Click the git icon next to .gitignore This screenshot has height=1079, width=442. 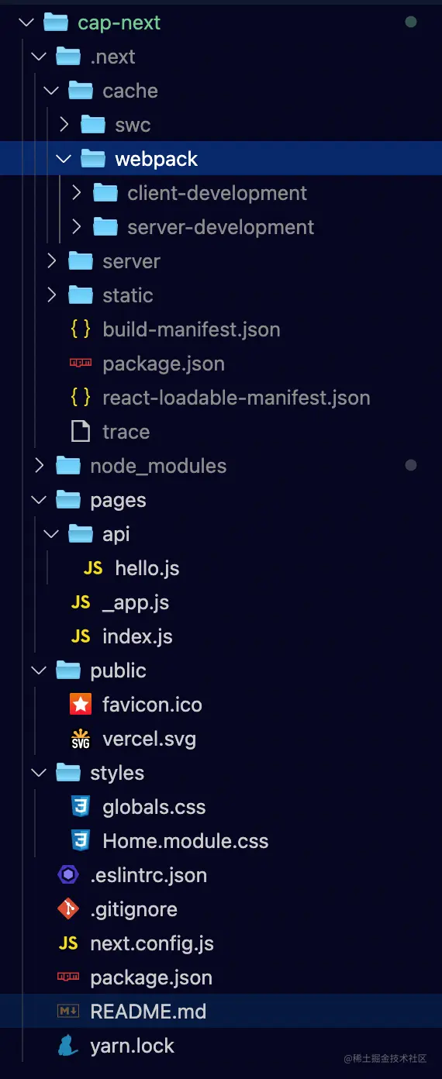(x=68, y=909)
